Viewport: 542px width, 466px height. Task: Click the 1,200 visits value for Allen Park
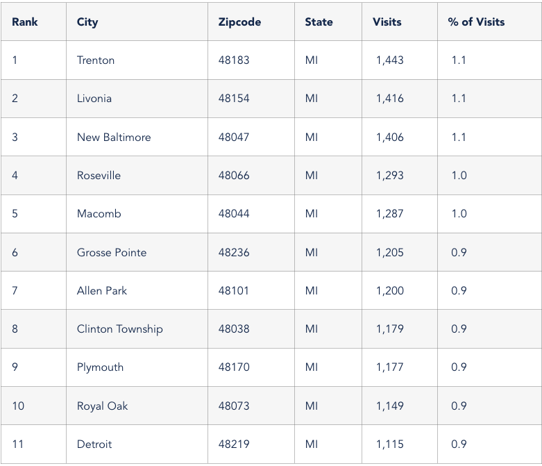(389, 291)
